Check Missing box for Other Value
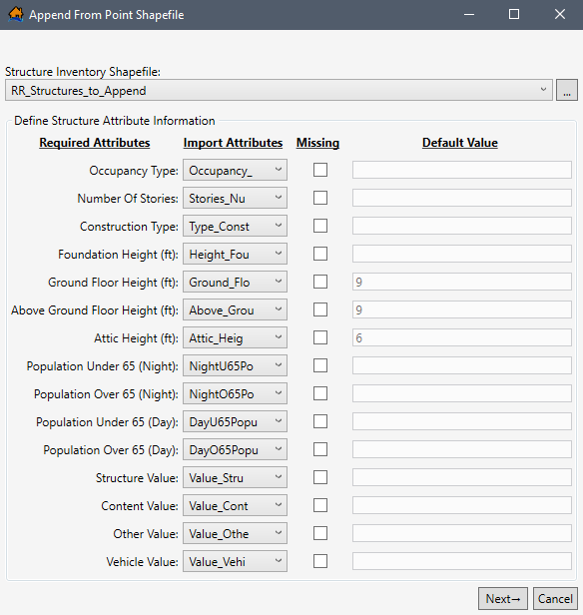This screenshot has width=583, height=615. click(320, 533)
